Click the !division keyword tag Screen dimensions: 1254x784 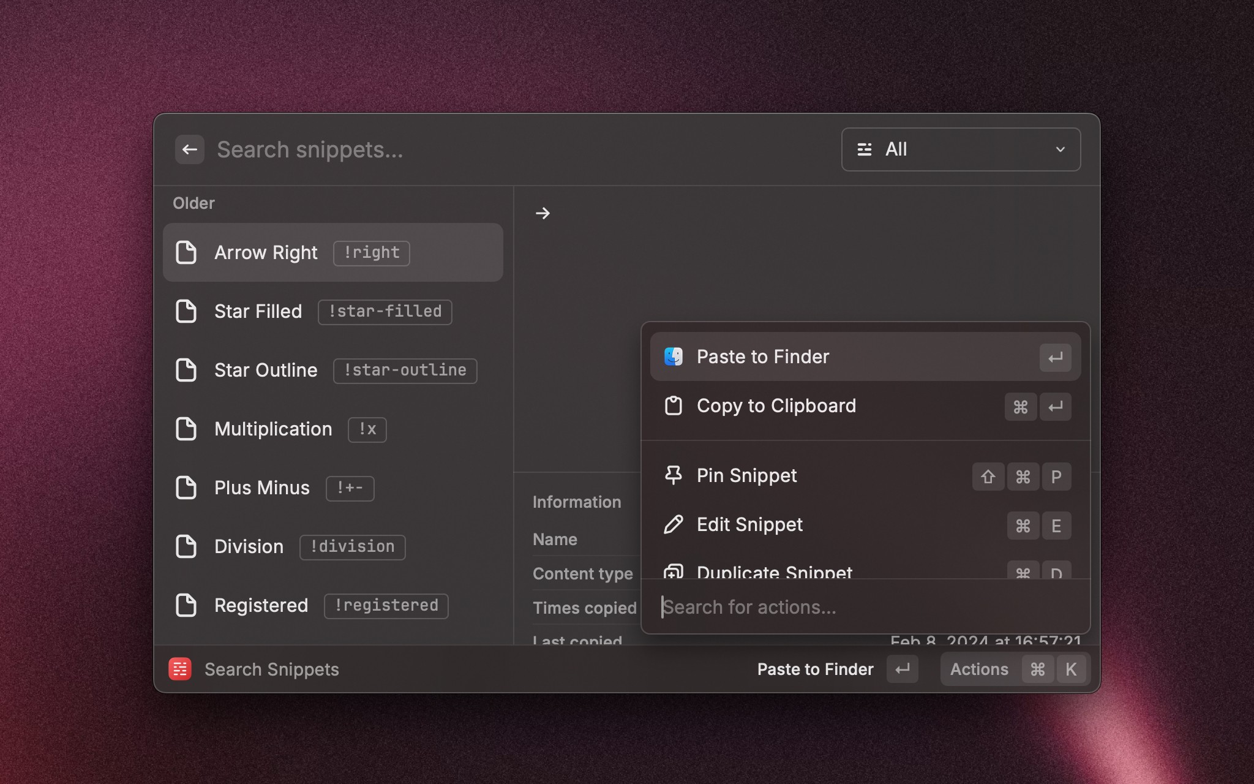pos(353,547)
